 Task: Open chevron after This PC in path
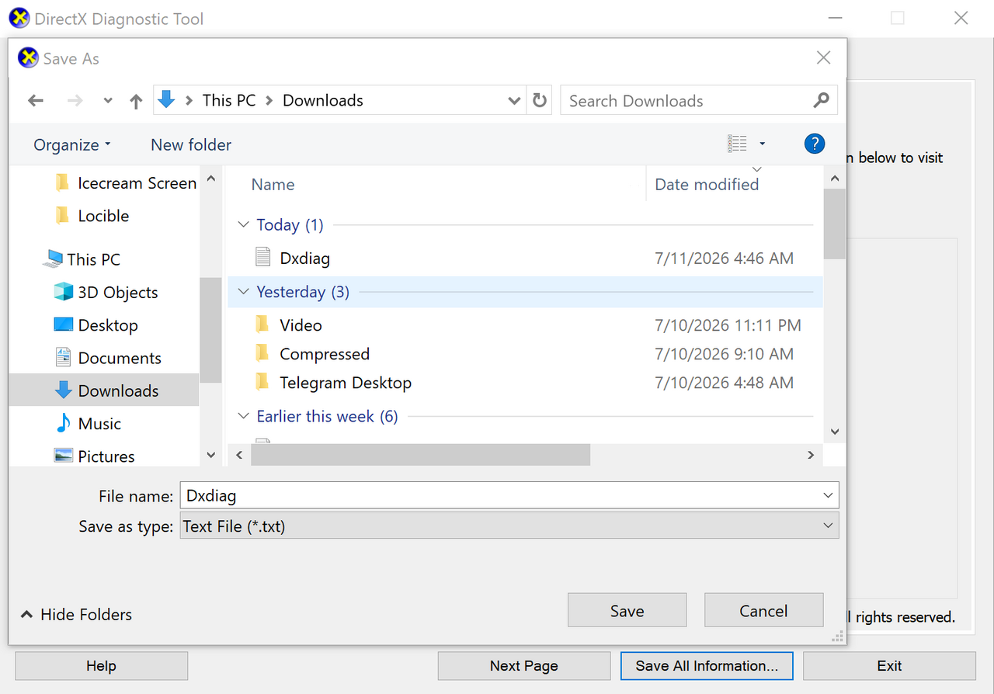(269, 100)
